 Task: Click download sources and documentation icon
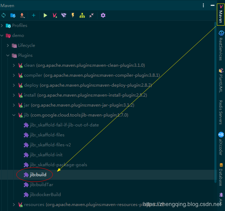point(22,15)
